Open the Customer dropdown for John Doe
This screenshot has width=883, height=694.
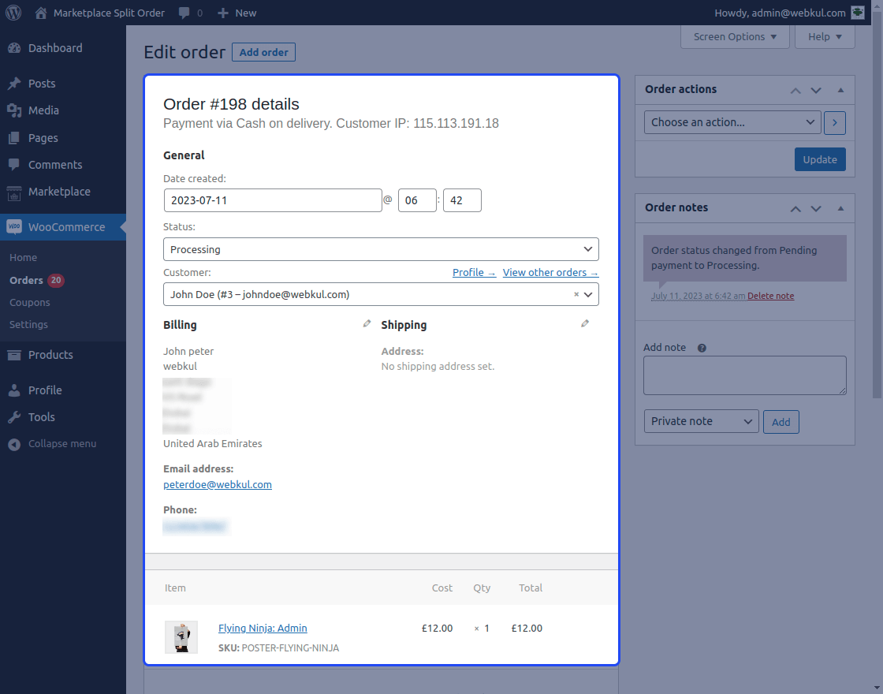[x=381, y=294]
